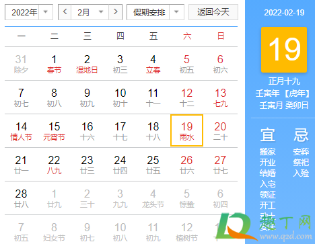Select February 4 立春
Image resolution: width=315 pixels, height=244 pixels.
pos(153,64)
